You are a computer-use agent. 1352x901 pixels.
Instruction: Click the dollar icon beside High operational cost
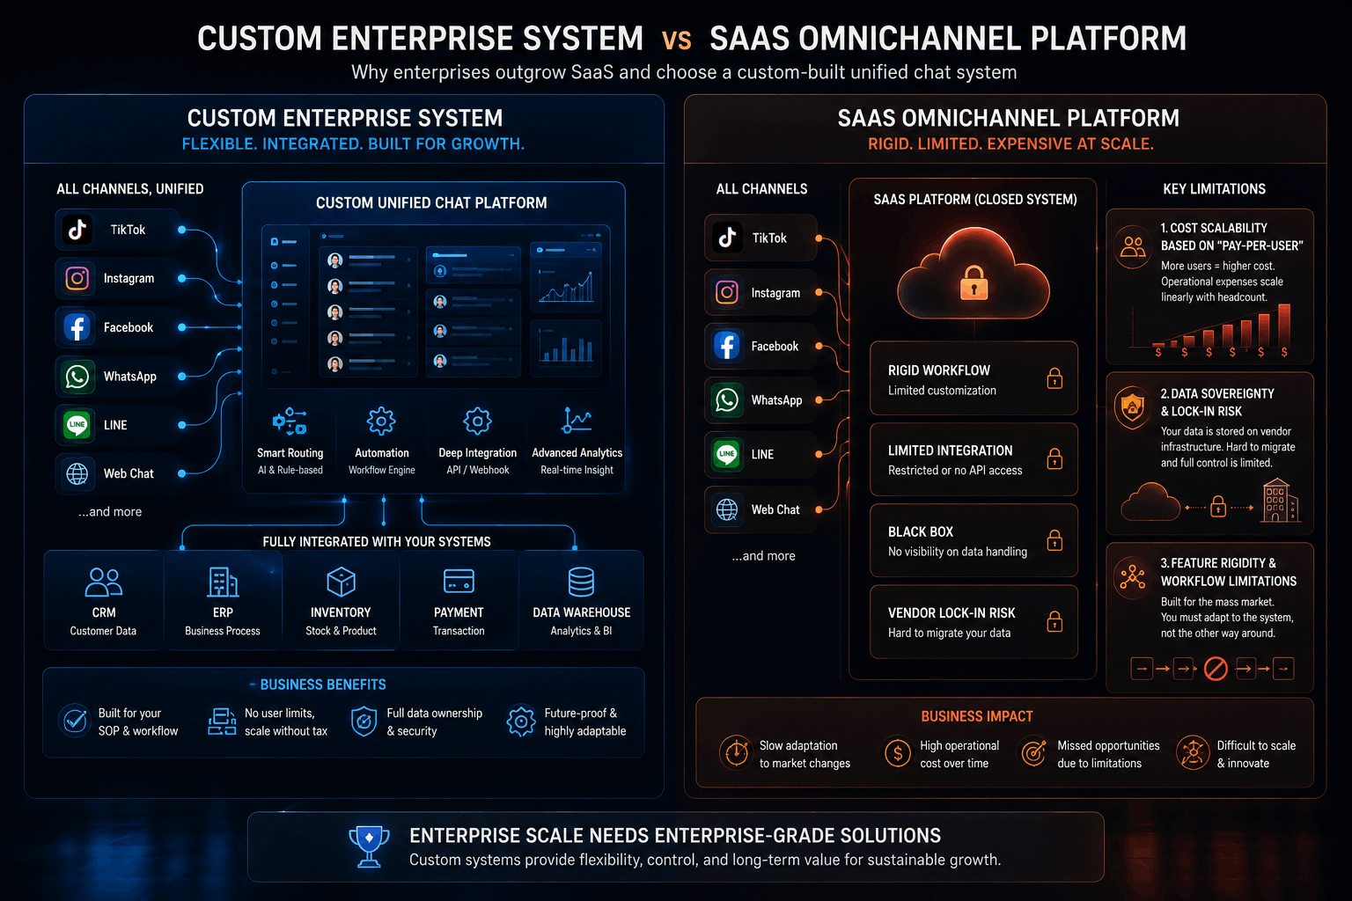[898, 752]
